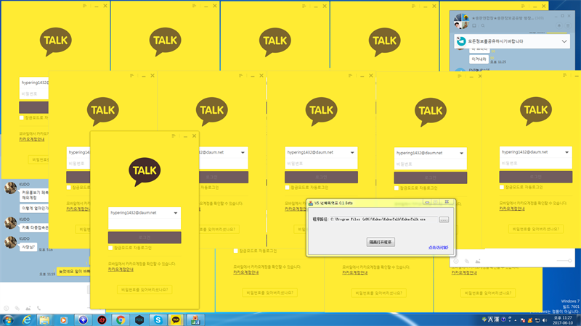
Task: Open '카카오계정안내' link in login window above KUDO chat
Action: tap(32, 139)
